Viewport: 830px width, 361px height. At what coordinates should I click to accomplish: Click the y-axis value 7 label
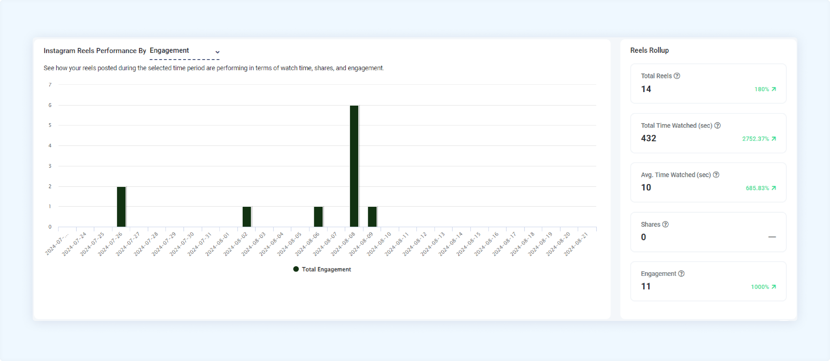[x=50, y=85]
